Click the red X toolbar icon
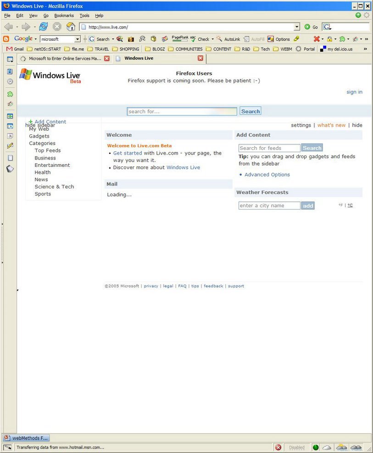 (x=317, y=39)
